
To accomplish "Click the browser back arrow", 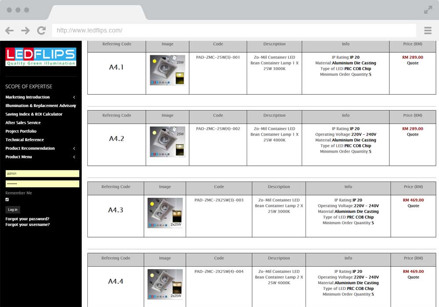I will pyautogui.click(x=9, y=30).
